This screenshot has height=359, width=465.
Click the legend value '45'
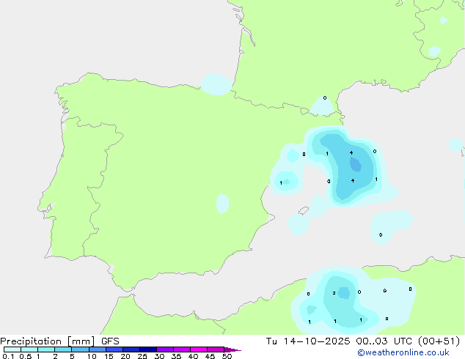tap(210, 356)
